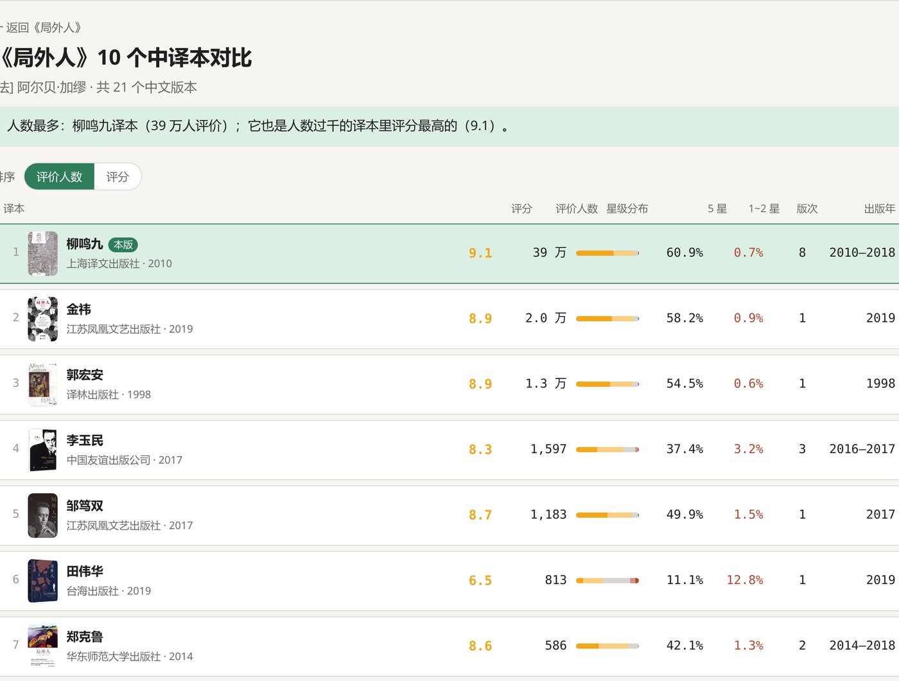
Task: Click publisher 中国友谊出版公司 · 2017
Action: click(x=124, y=461)
